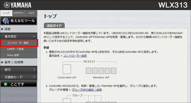Viewport: 191px width, 103px height.
Task: Click the Controller-AP diagram box
Action: pyautogui.click(x=67, y=69)
